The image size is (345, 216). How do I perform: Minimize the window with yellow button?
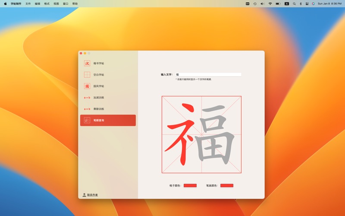tap(85, 53)
